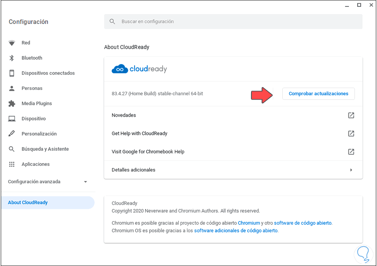
Task: Click the Buscar en configuración search field
Action: coord(233,22)
